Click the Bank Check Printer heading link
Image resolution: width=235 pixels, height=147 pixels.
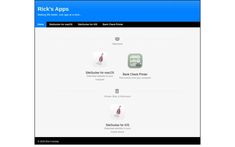coord(135,74)
